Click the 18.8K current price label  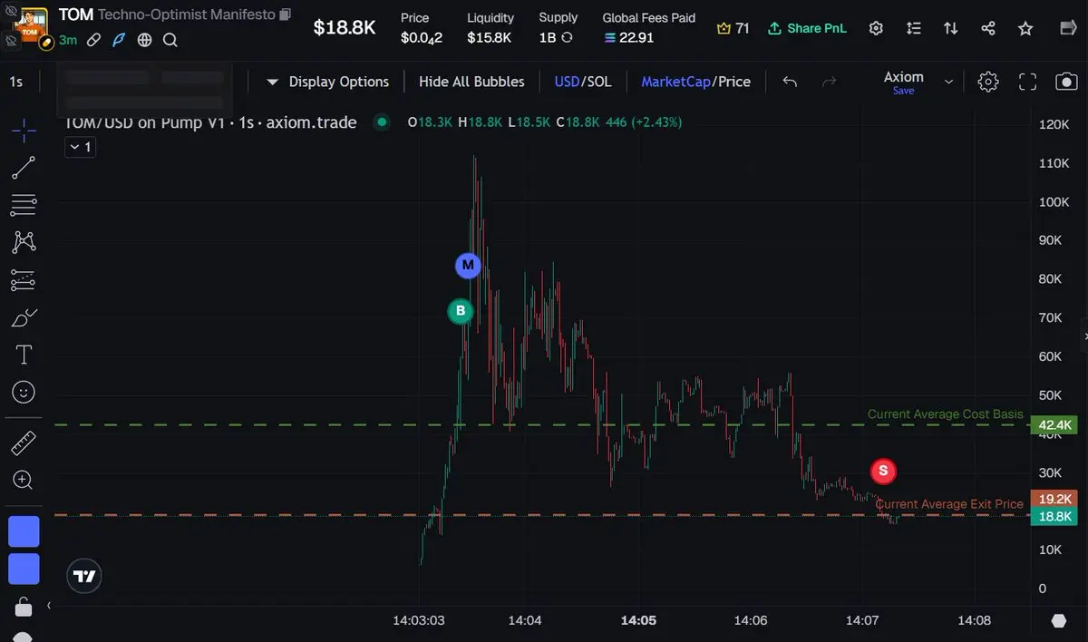pos(1055,516)
